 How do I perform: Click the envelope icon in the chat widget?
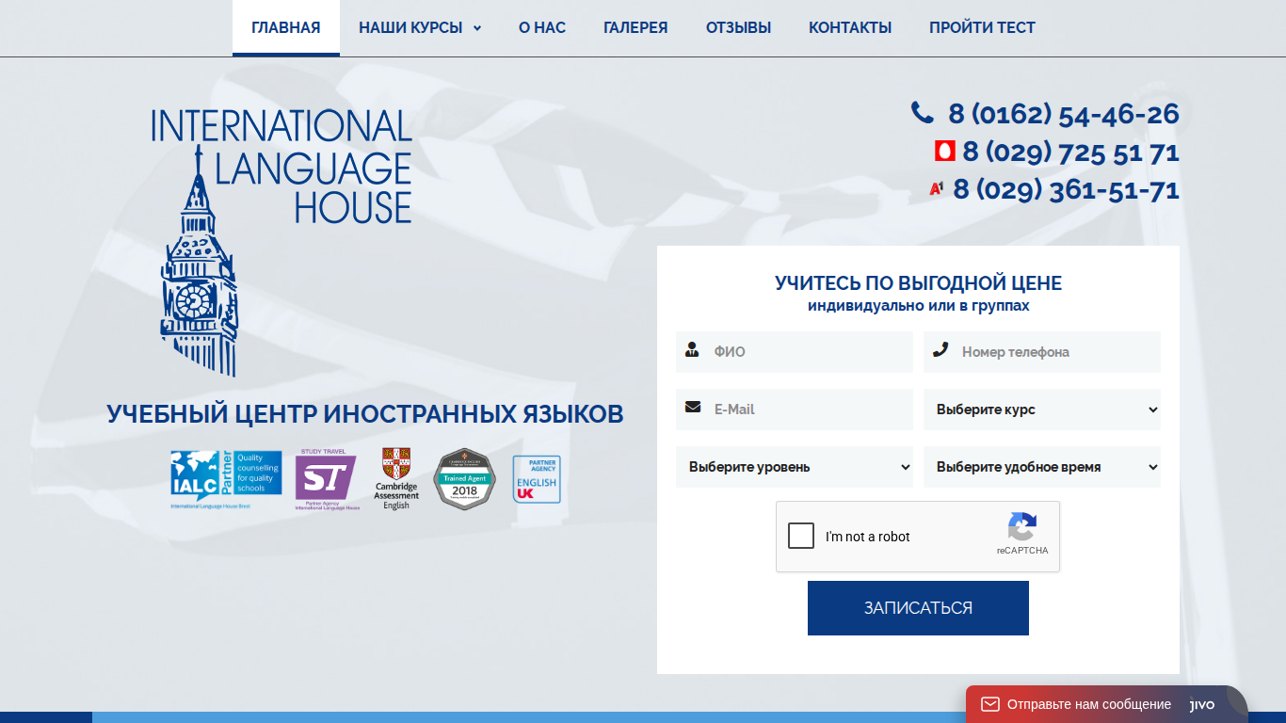[x=989, y=704]
